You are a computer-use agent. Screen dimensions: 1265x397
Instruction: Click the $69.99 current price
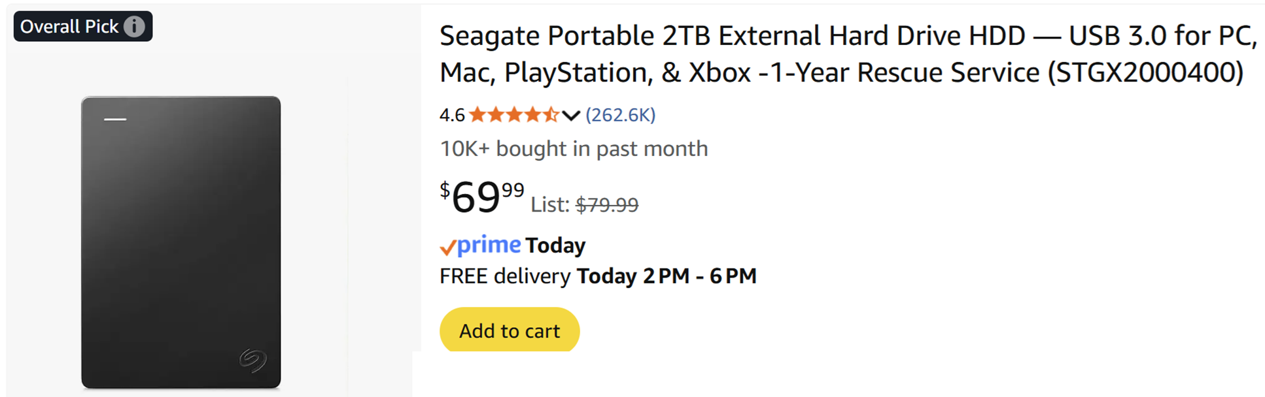click(x=481, y=197)
